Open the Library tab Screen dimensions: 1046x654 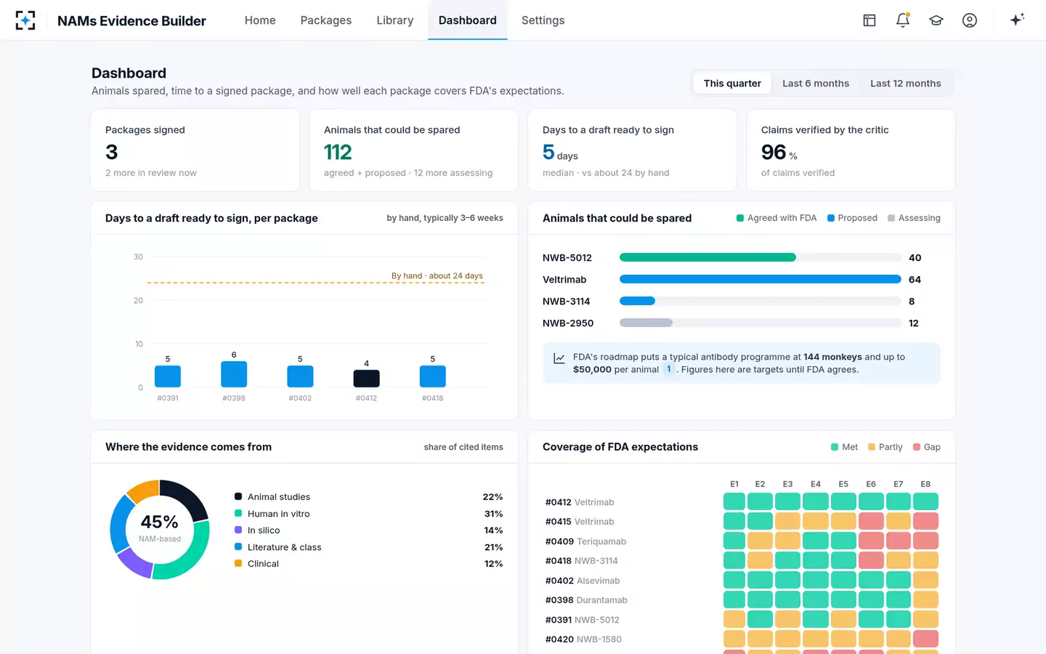(x=395, y=20)
